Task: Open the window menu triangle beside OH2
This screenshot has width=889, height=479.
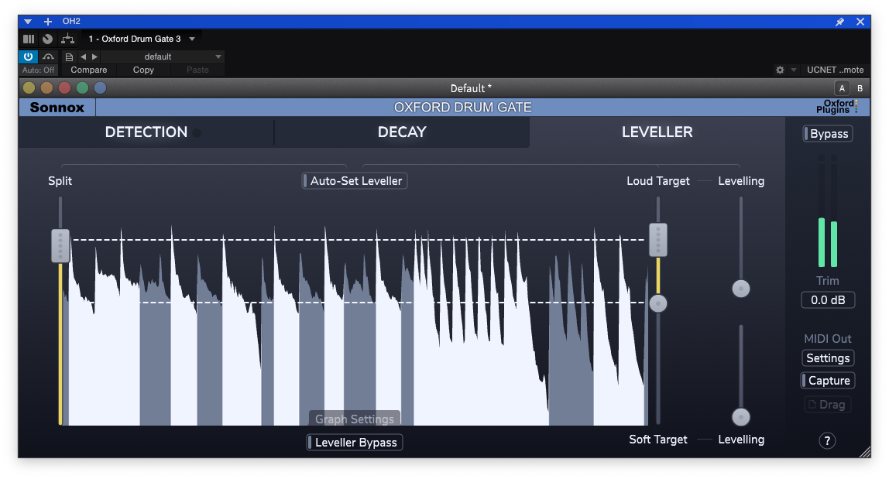Action: coord(28,22)
